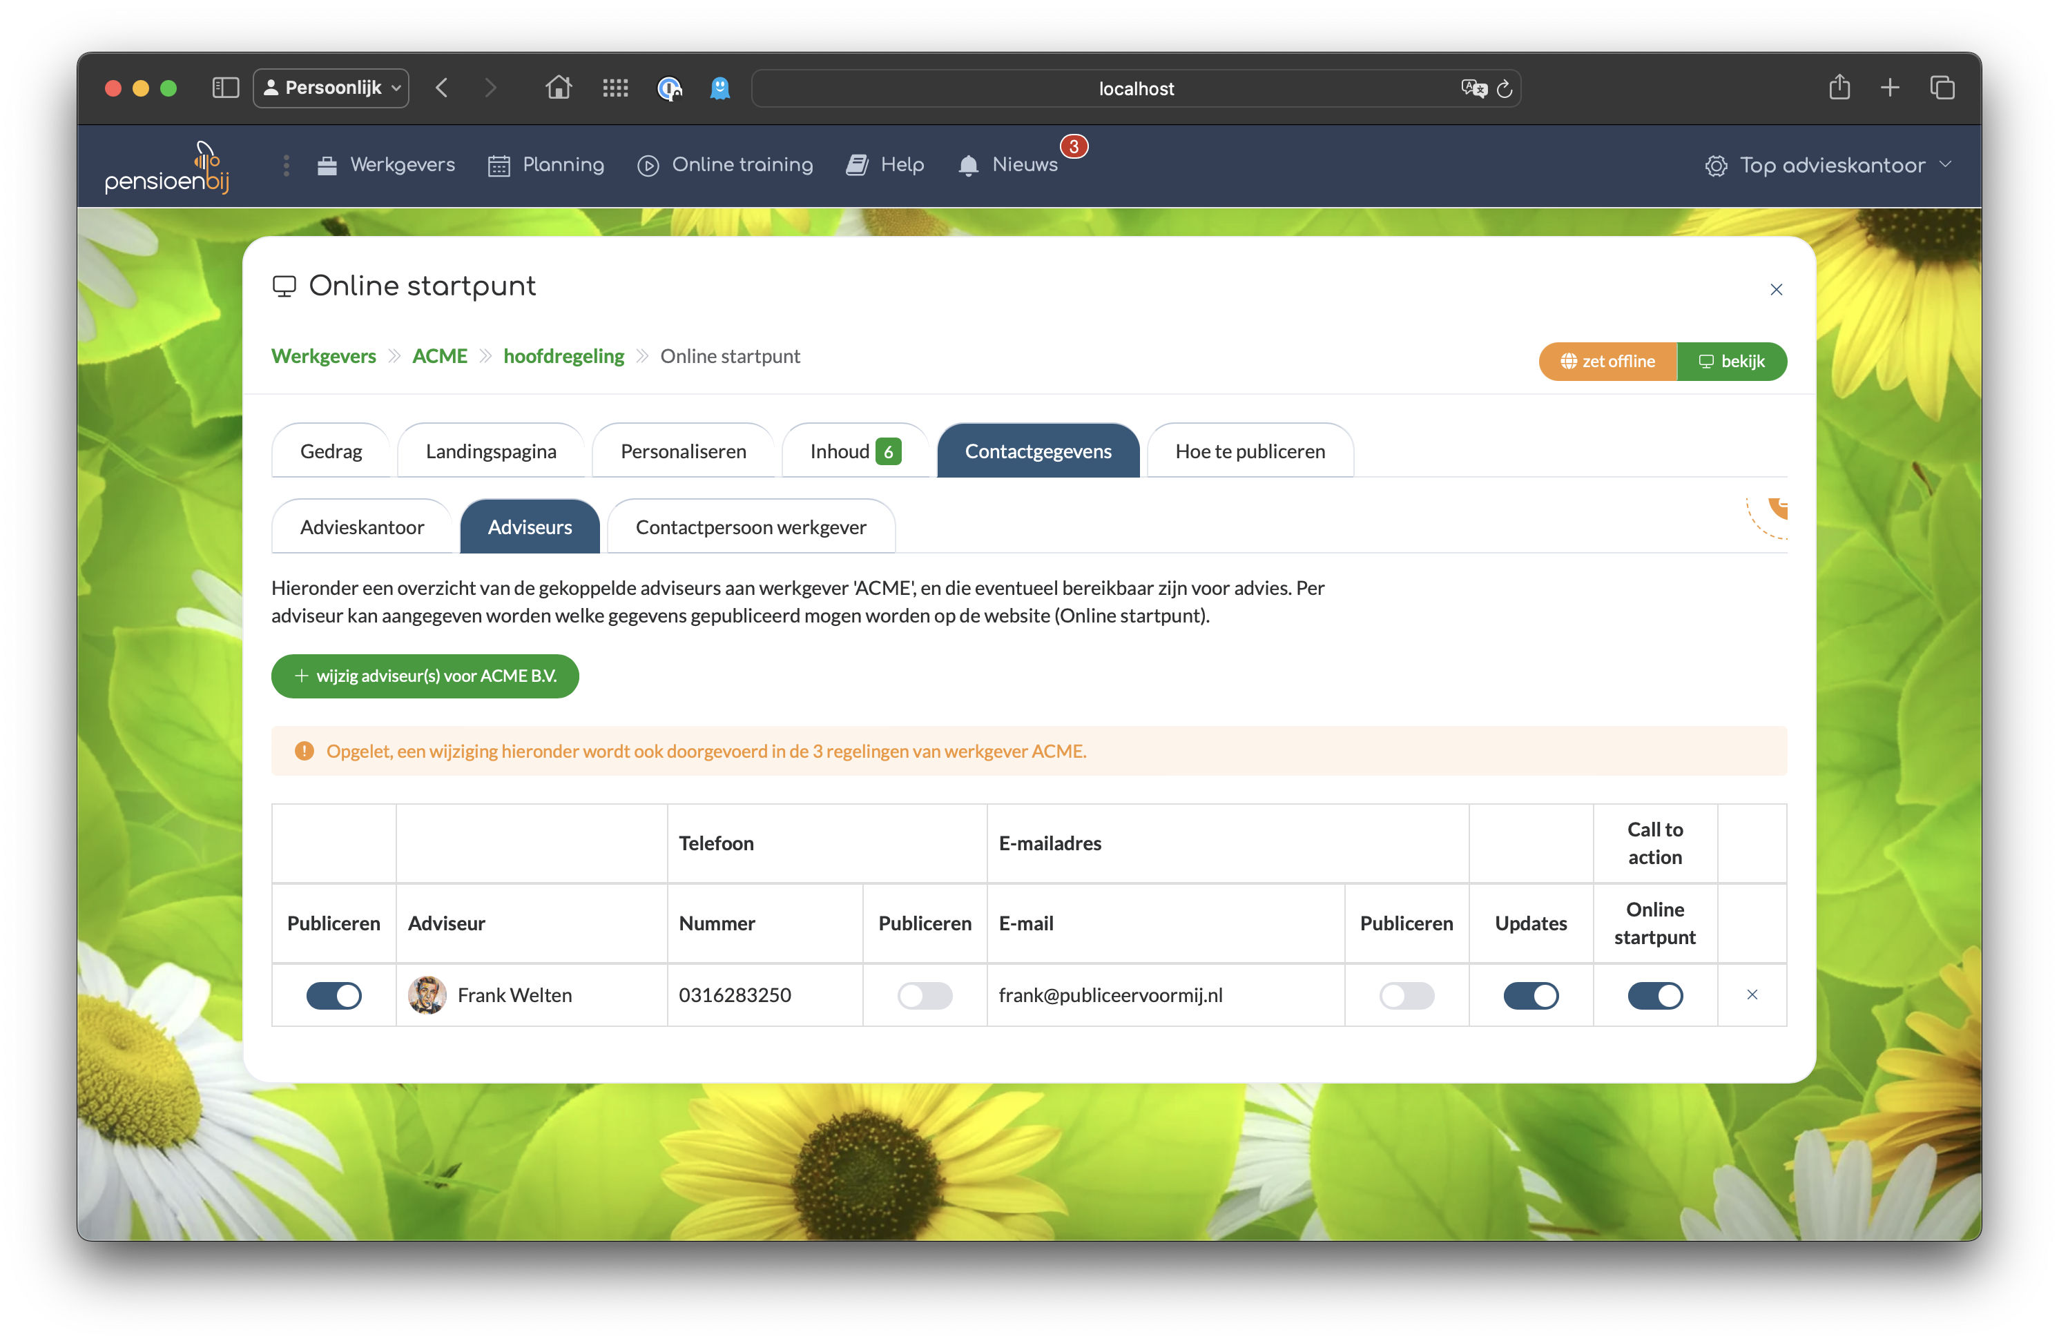Click the Frank Welten name
The image size is (2059, 1343).
point(515,994)
